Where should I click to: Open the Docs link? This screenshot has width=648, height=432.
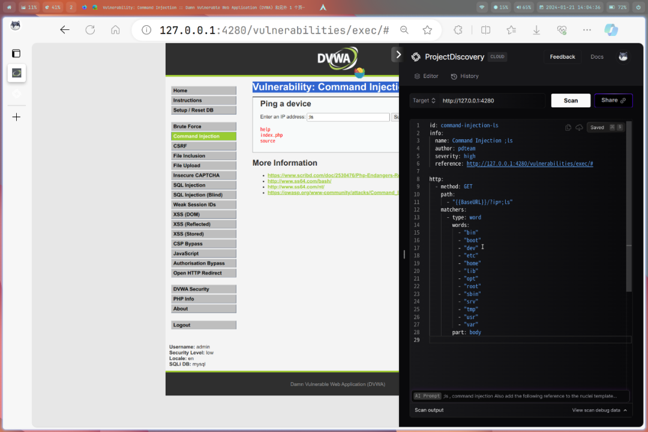(597, 56)
